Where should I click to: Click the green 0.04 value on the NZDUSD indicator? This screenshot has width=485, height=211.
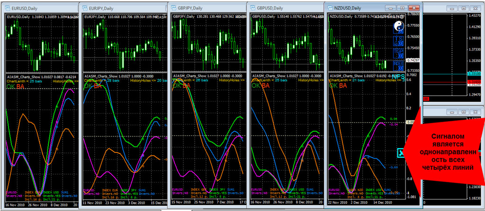pyautogui.click(x=394, y=119)
